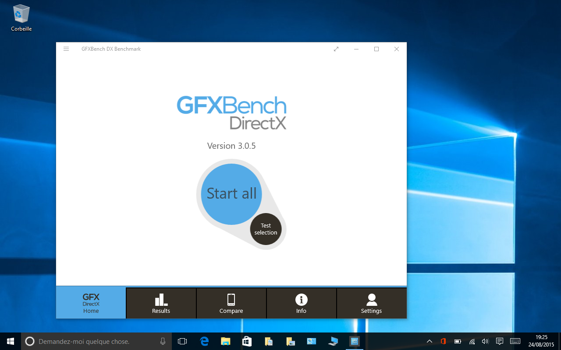Show hidden system tray icons

(x=430, y=341)
